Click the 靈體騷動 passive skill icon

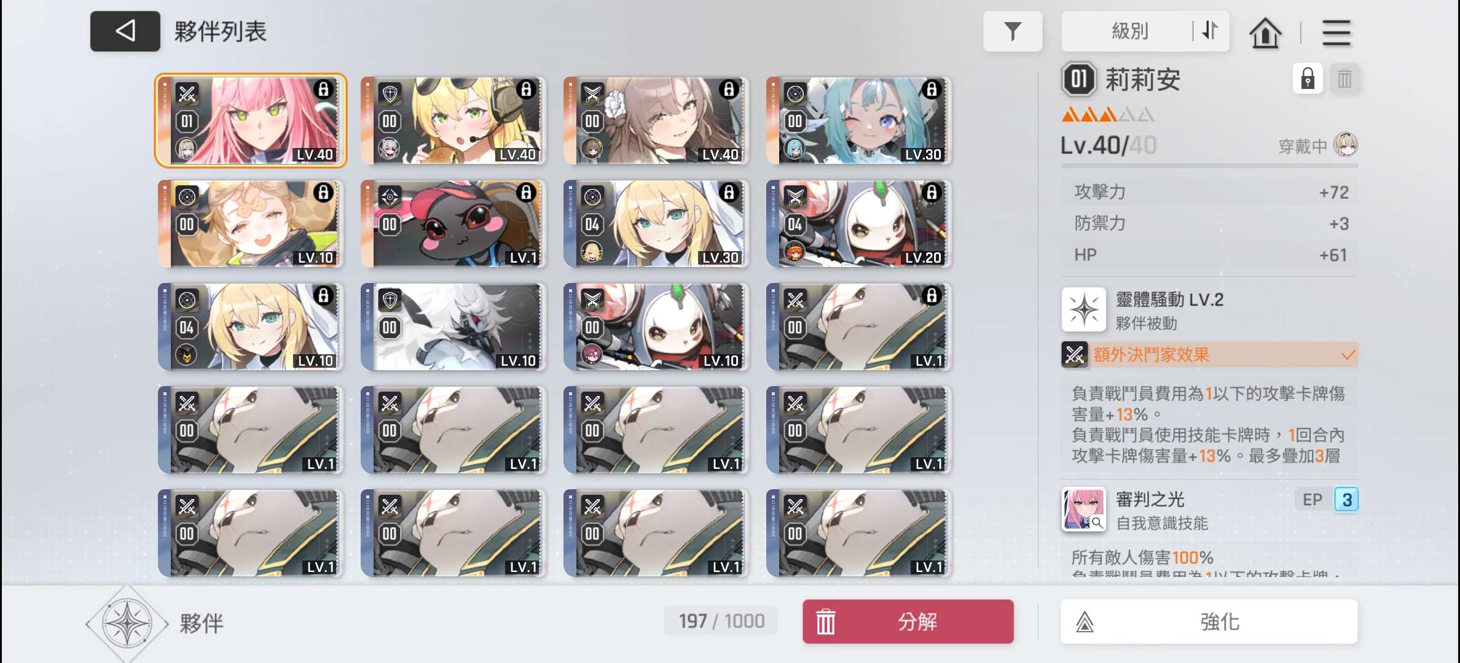[x=1084, y=309]
